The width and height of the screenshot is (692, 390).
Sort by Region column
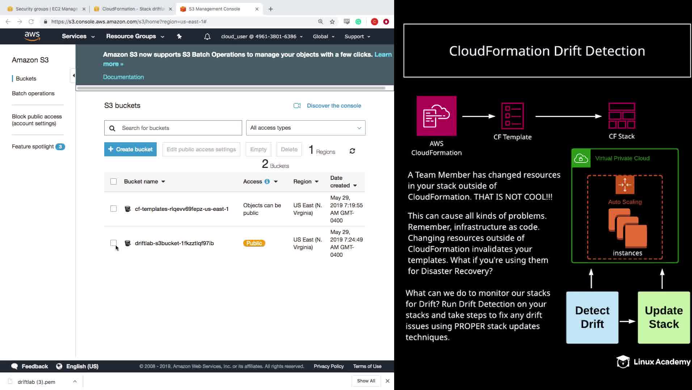[306, 182]
